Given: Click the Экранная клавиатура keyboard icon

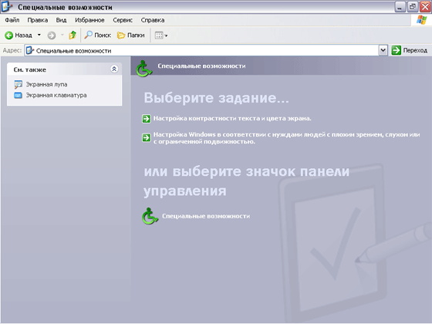Looking at the screenshot, I should coord(19,96).
